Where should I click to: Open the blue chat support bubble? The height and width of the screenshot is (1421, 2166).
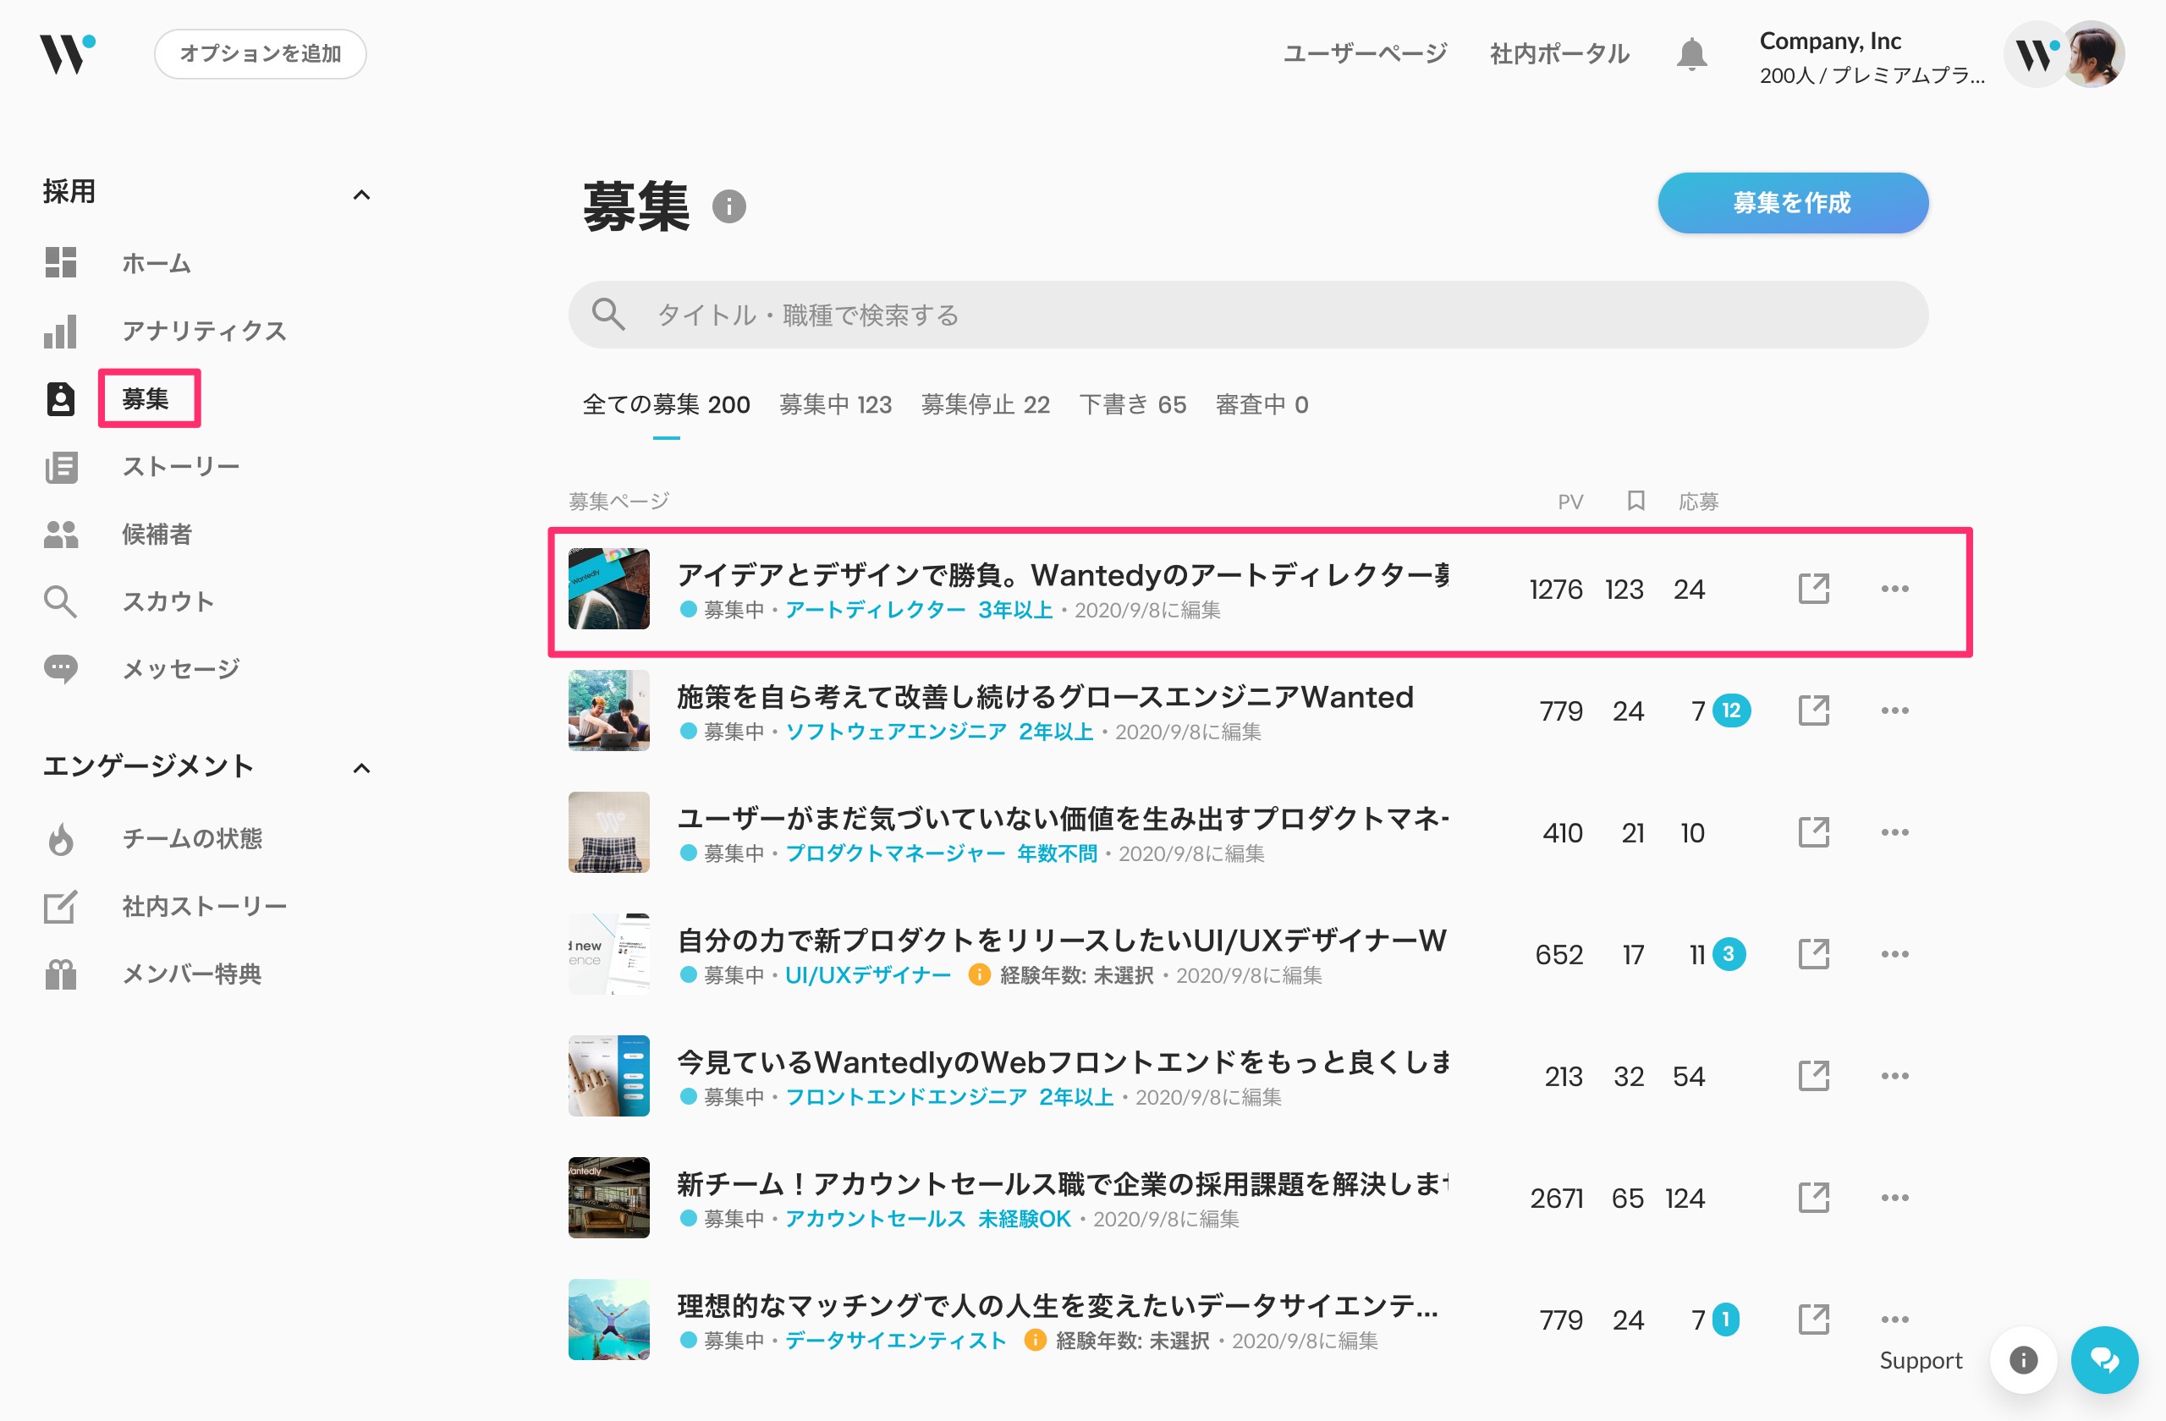point(2103,1359)
